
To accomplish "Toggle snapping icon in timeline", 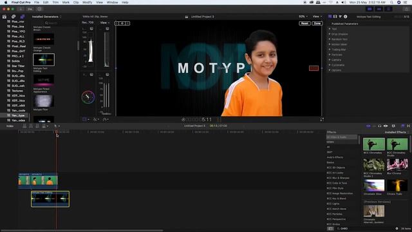I will 386,126.
